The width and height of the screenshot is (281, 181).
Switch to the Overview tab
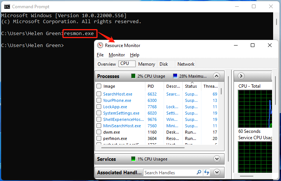(x=106, y=64)
